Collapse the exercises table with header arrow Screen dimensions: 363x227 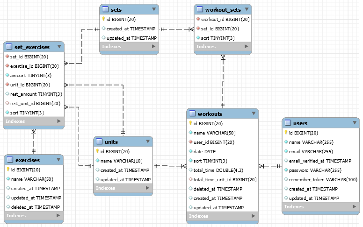tap(58, 160)
